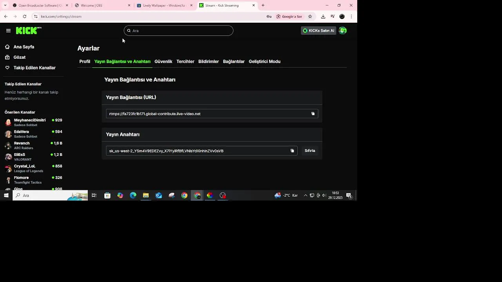The image size is (502, 282).
Task: Open Outlook from the taskbar
Action: (159, 195)
